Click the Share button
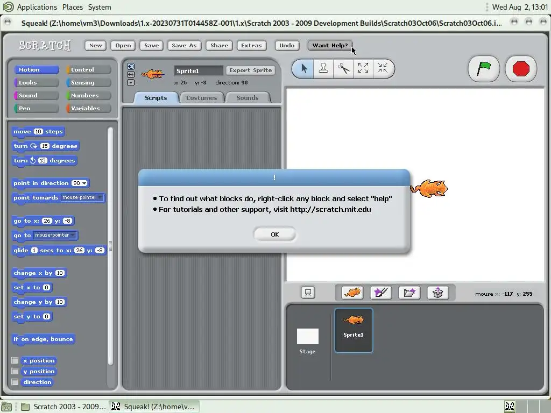 click(x=220, y=45)
